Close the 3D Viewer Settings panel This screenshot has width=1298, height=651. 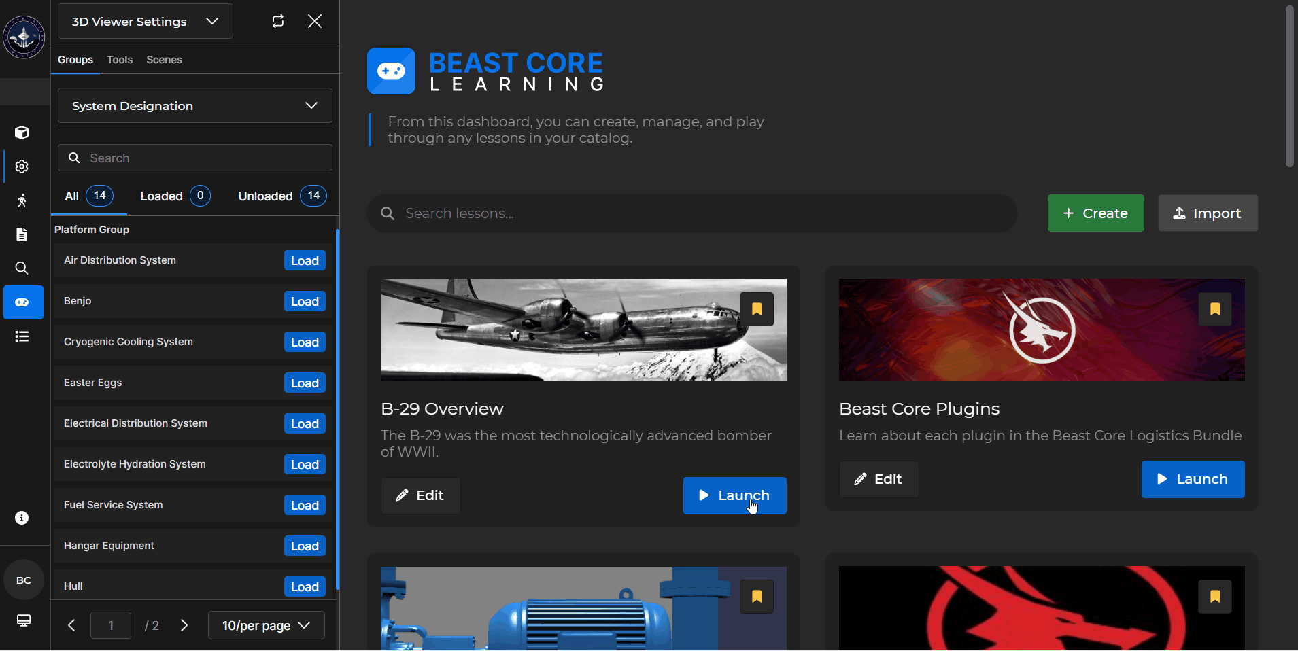[315, 21]
